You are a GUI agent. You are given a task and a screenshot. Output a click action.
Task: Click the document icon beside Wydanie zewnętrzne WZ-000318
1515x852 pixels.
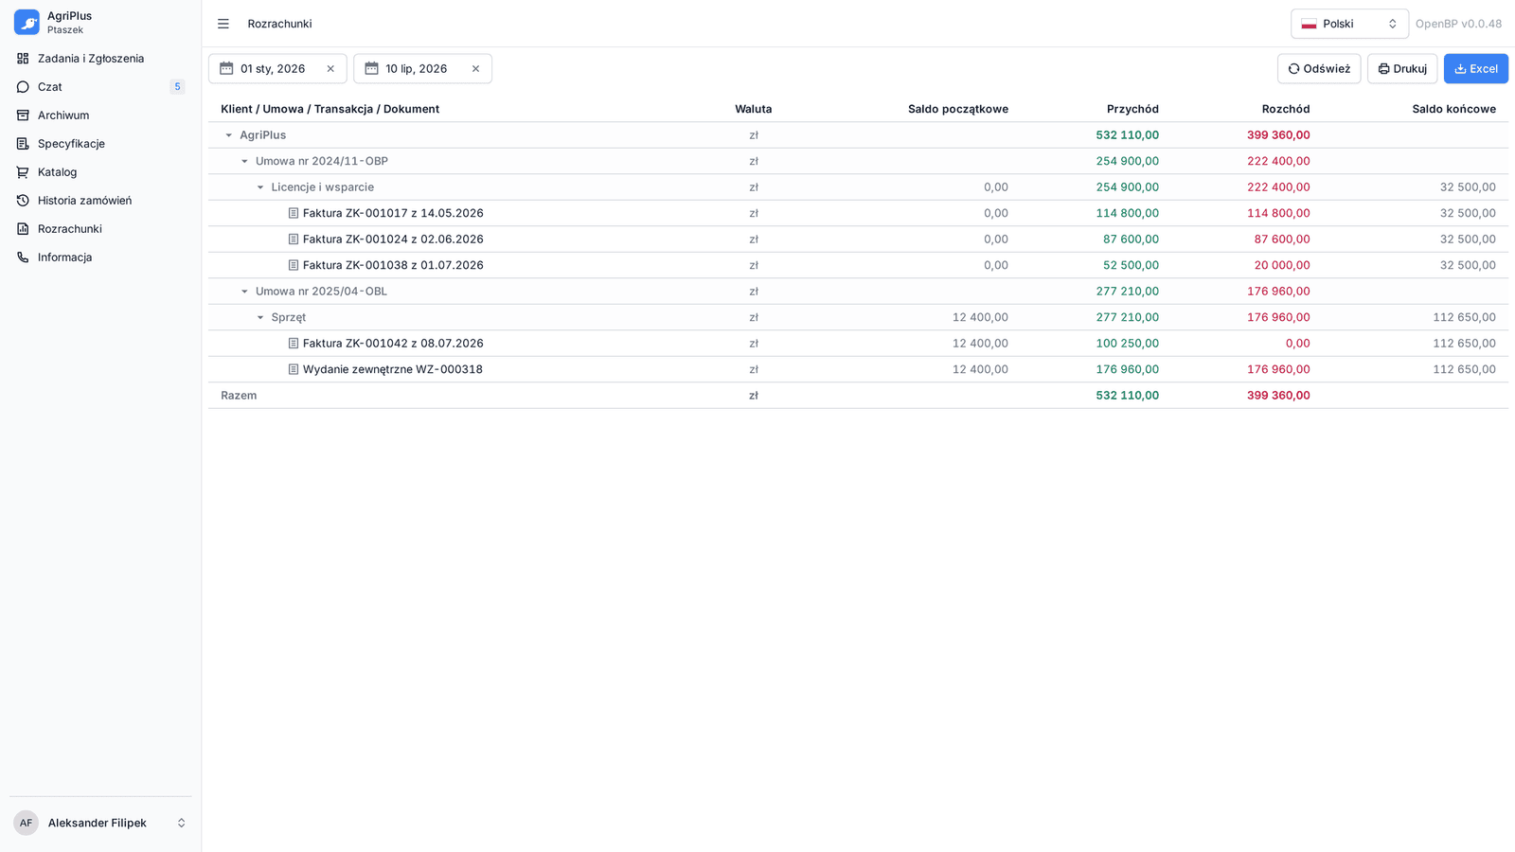click(x=294, y=369)
